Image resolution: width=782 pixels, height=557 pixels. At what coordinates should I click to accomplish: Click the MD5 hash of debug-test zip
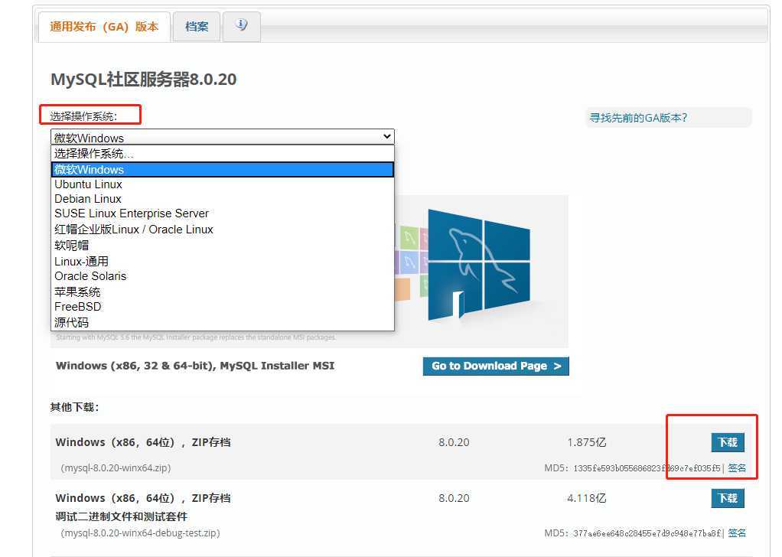(647, 533)
